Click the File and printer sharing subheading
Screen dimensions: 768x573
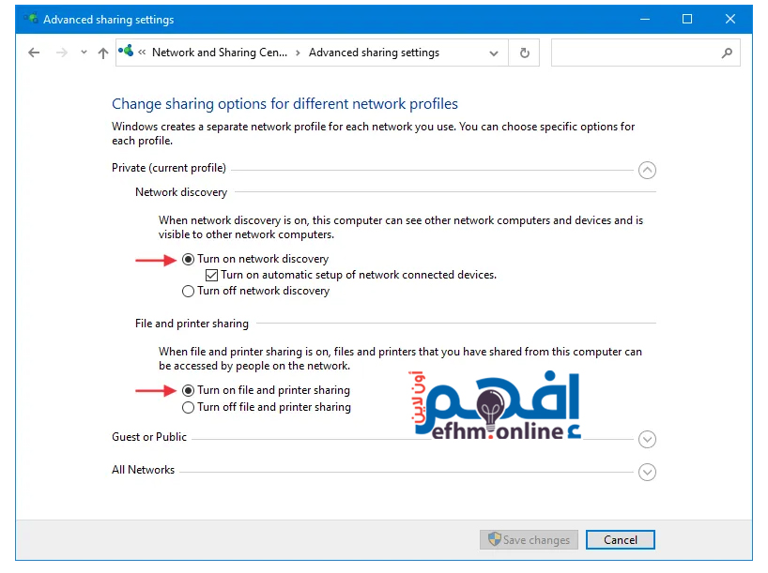[x=192, y=324]
